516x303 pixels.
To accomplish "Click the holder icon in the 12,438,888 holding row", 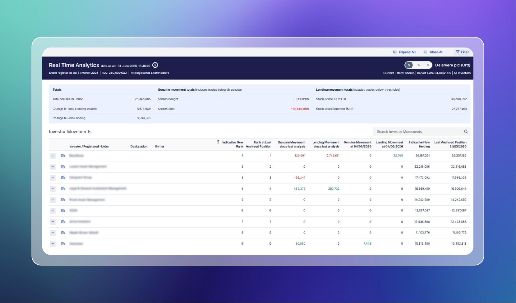I will tap(63, 222).
